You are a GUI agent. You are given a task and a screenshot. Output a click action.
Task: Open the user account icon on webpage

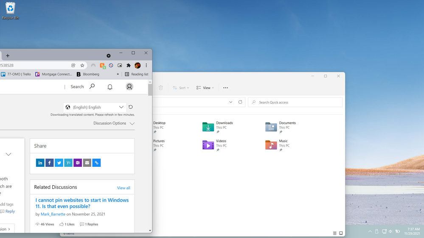(129, 87)
